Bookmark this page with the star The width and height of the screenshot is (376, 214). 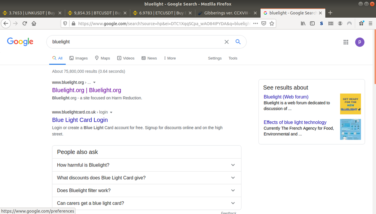coord(272,23)
